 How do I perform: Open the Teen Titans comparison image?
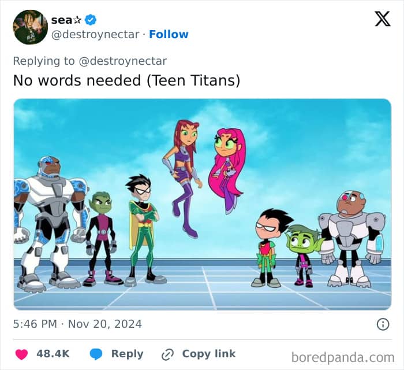pyautogui.click(x=202, y=204)
